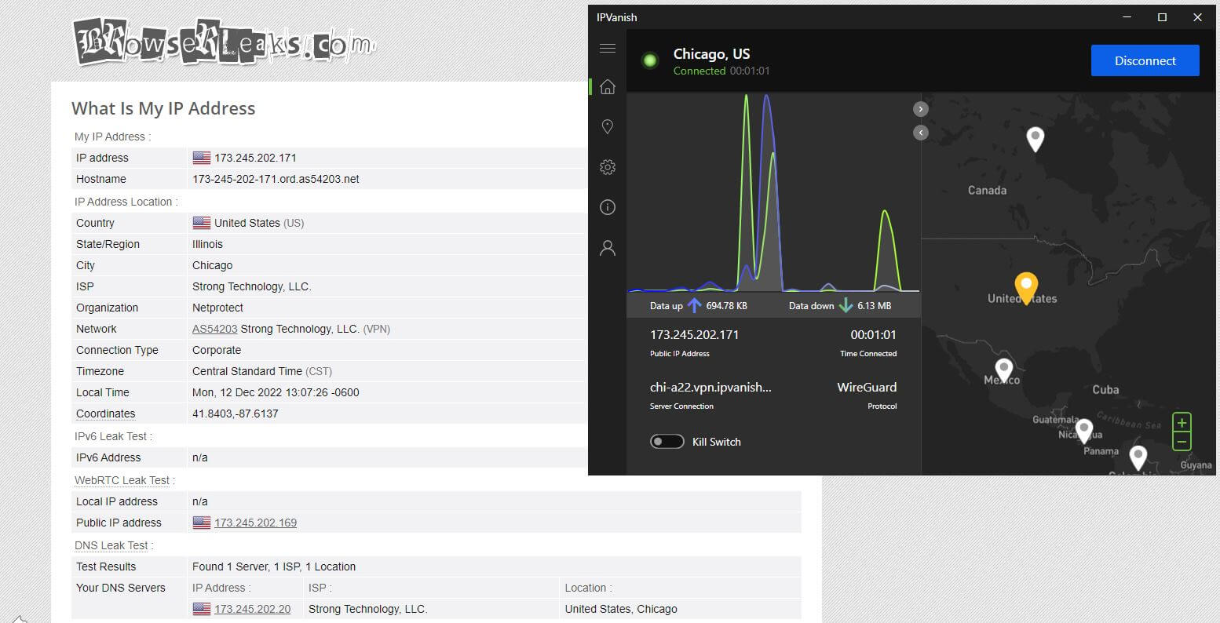This screenshot has height=623, width=1220.
Task: Open the 173.245.202.20 DNS server link
Action: click(252, 609)
